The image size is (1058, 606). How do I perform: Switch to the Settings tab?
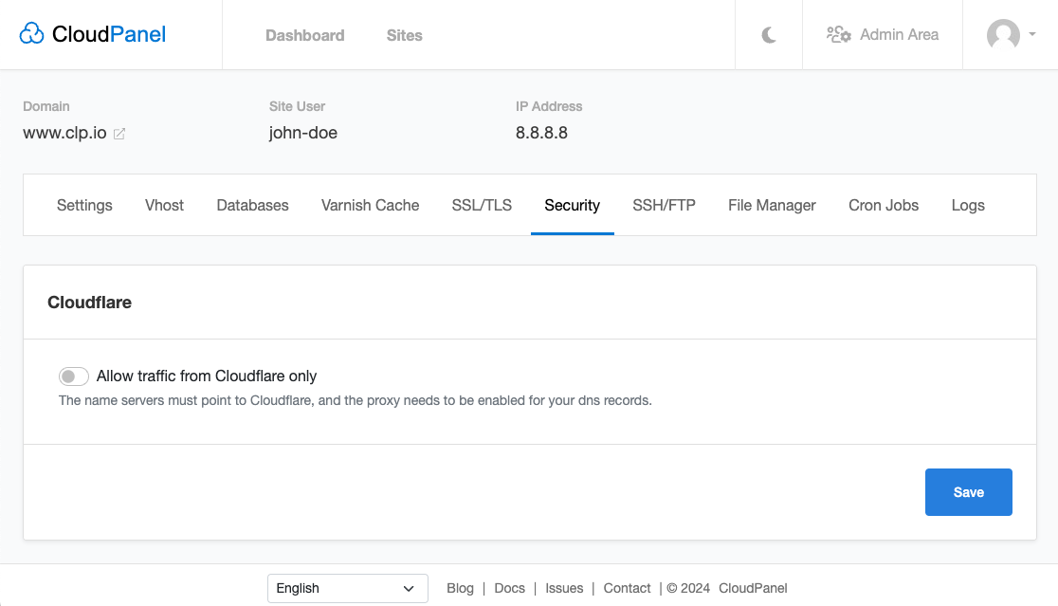(84, 205)
